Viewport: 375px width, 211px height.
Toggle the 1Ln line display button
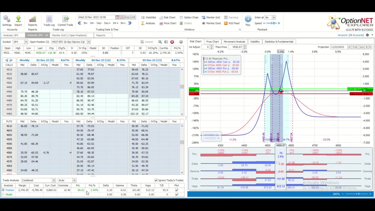(362, 47)
